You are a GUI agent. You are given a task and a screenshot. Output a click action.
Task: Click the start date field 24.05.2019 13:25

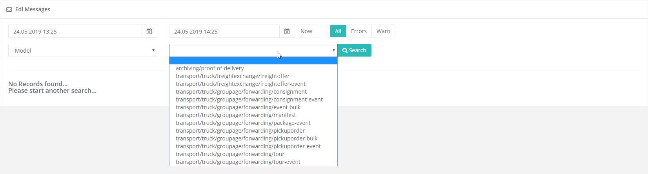[x=75, y=31]
